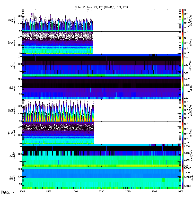Click the color bar beside the thc scm3 panel
This screenshot has width=193, height=206.
coord(182,133)
